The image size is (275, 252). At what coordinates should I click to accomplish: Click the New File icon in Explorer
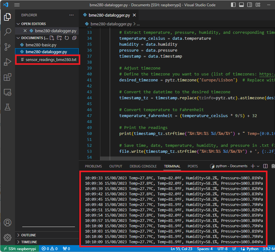coord(52,38)
